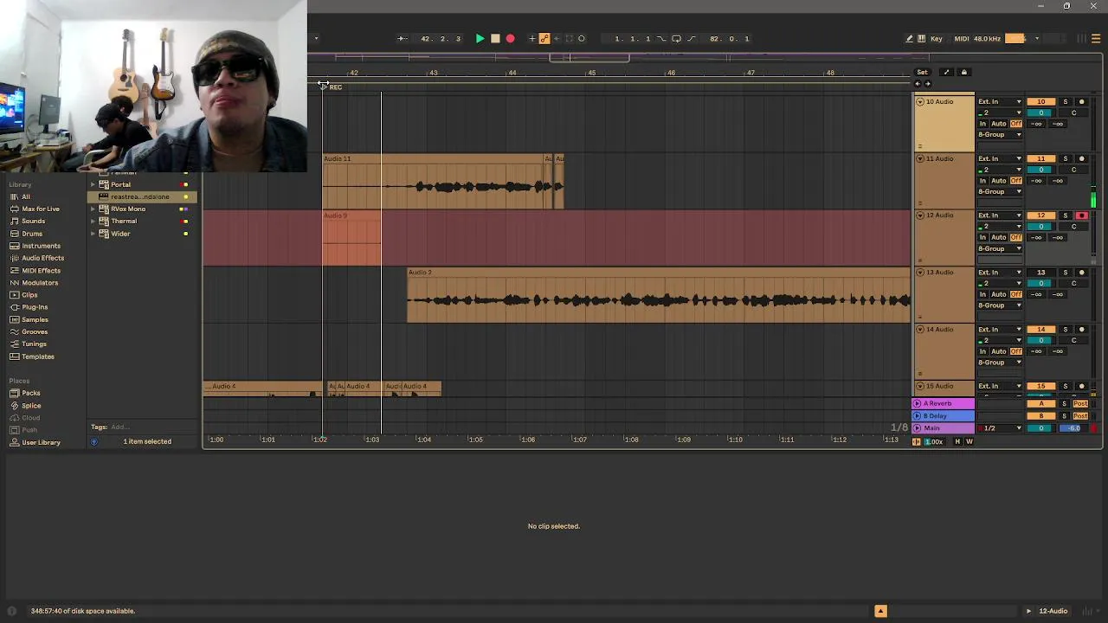Open Splice under Places
This screenshot has width=1108, height=623.
click(x=31, y=406)
